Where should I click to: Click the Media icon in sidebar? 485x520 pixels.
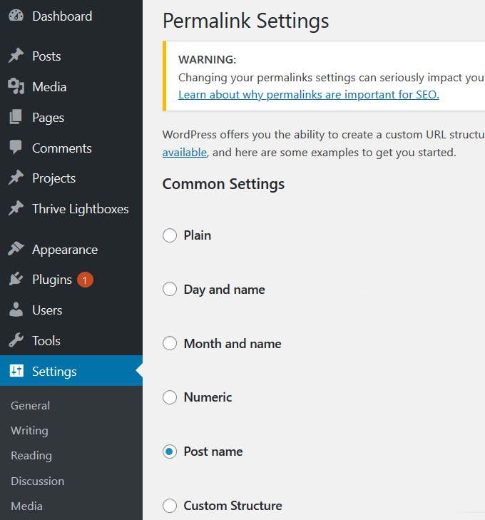point(16,87)
